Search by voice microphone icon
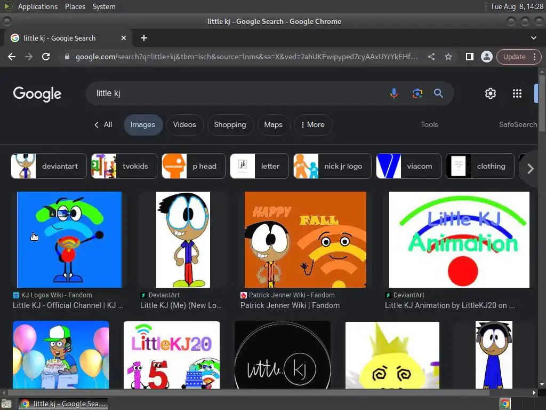This screenshot has height=410, width=546. pos(394,93)
